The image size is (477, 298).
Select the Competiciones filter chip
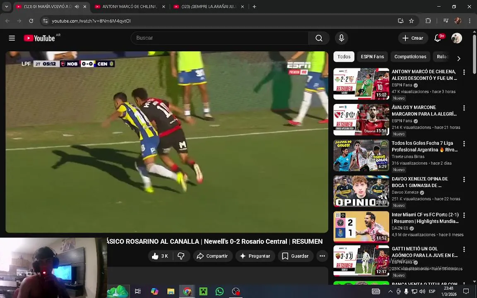pyautogui.click(x=410, y=57)
